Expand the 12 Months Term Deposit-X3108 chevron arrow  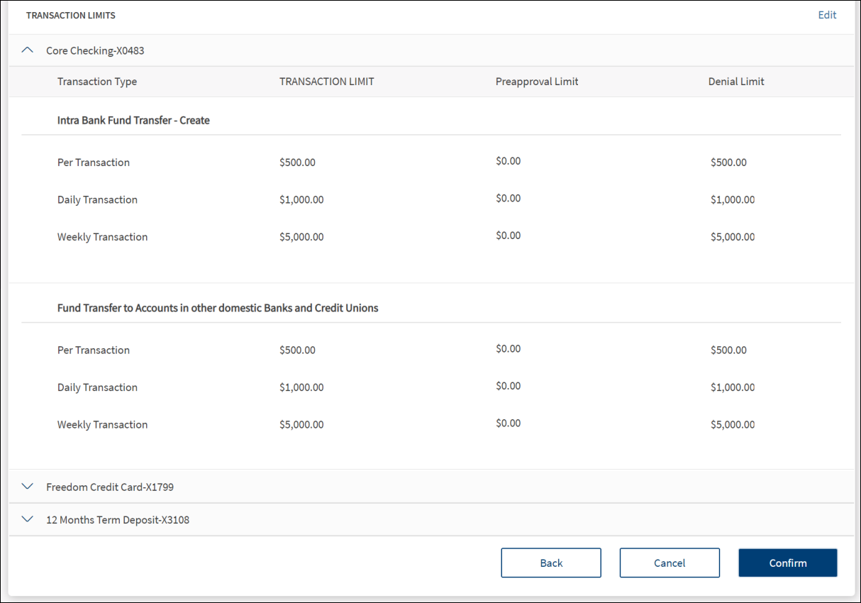[28, 519]
